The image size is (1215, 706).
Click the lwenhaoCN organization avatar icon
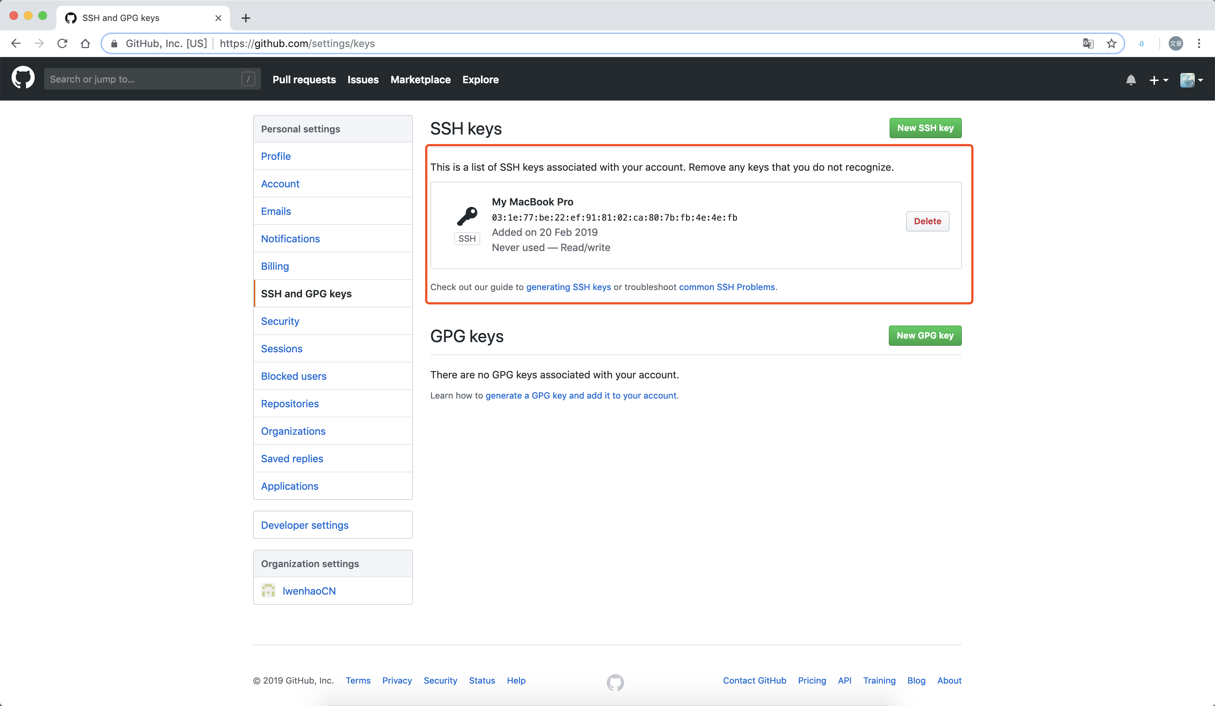click(x=268, y=590)
